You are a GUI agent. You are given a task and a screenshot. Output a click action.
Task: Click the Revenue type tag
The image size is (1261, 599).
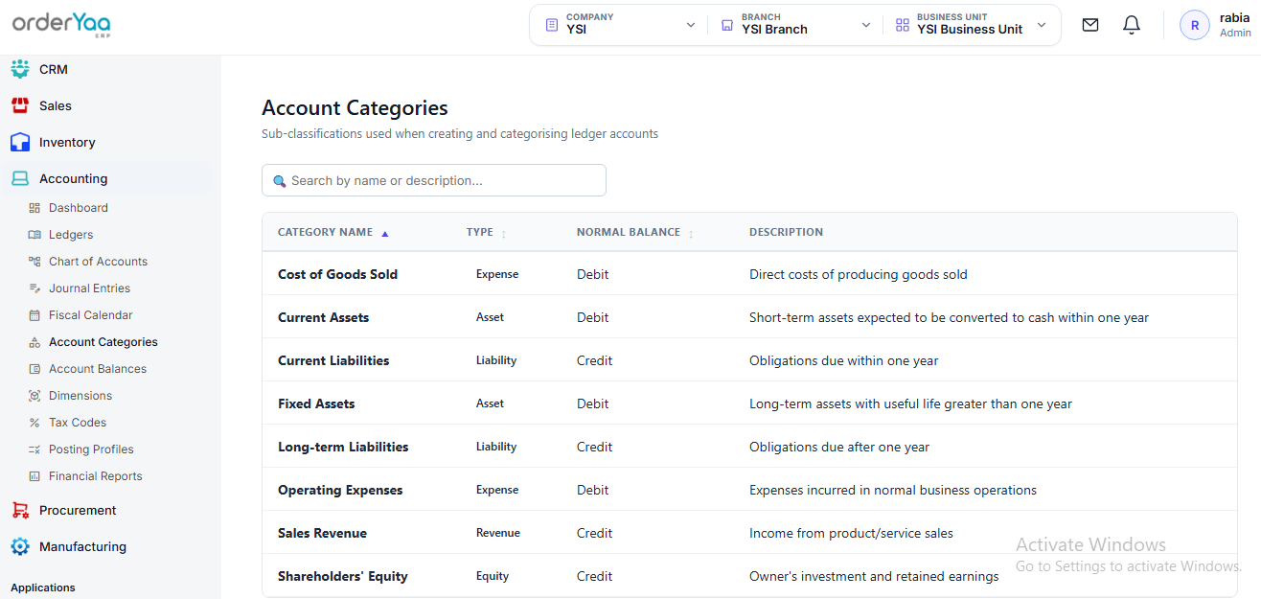[498, 533]
